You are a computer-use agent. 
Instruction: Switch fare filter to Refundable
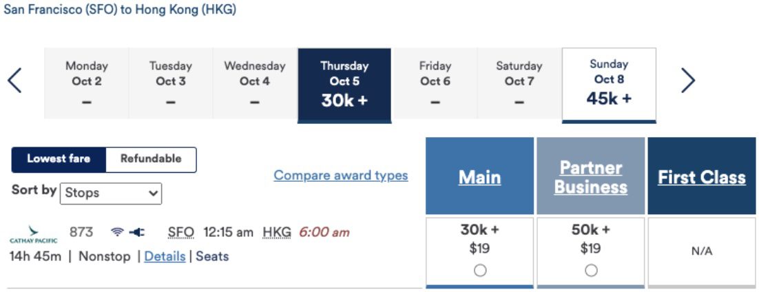(x=151, y=159)
